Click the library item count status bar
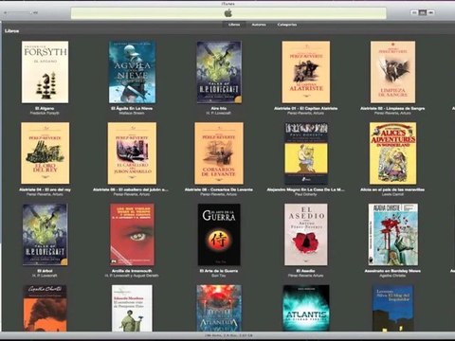The image size is (455, 341). [x=227, y=335]
